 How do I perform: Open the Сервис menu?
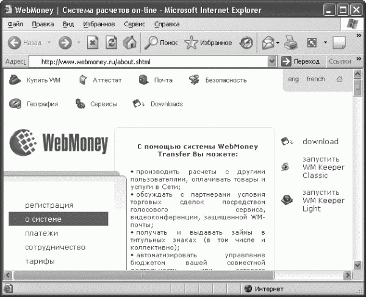click(x=134, y=24)
